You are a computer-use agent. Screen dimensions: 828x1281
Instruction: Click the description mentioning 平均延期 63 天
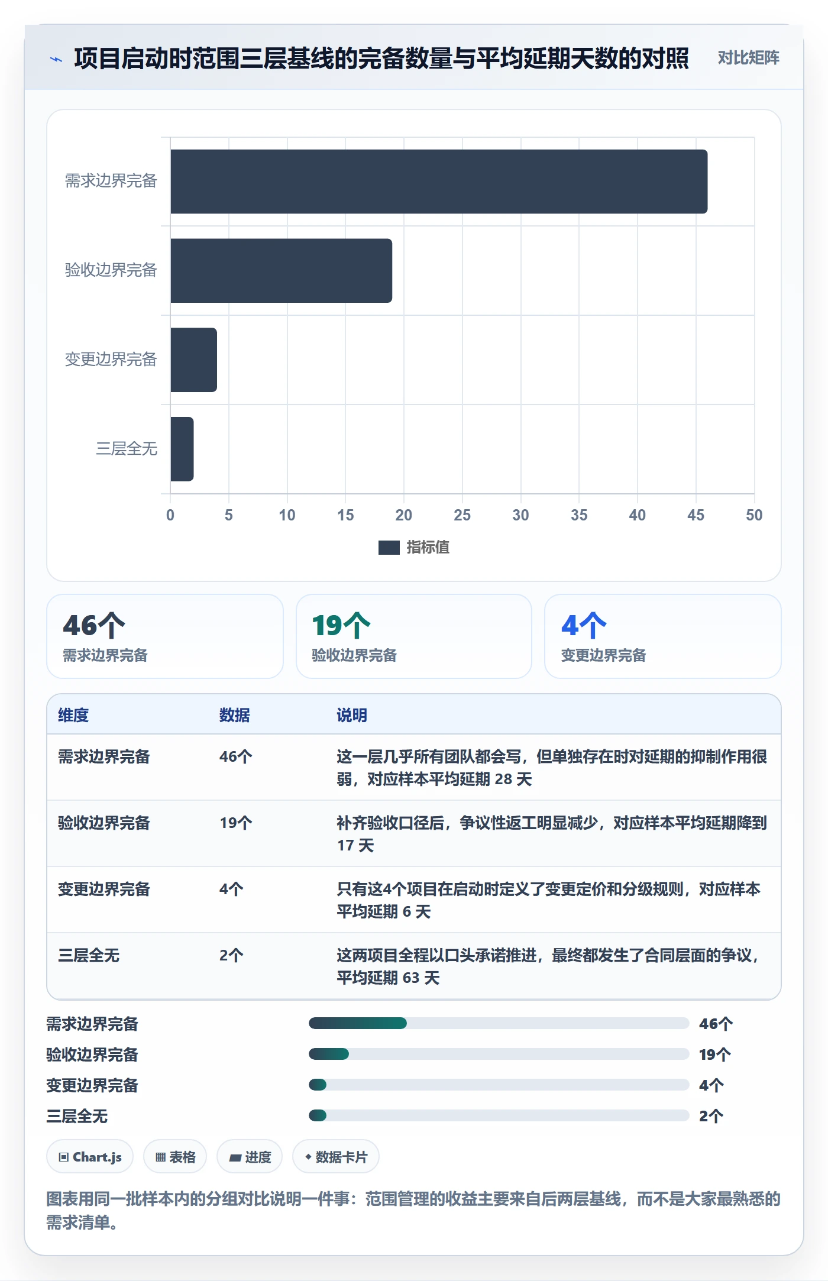[549, 966]
